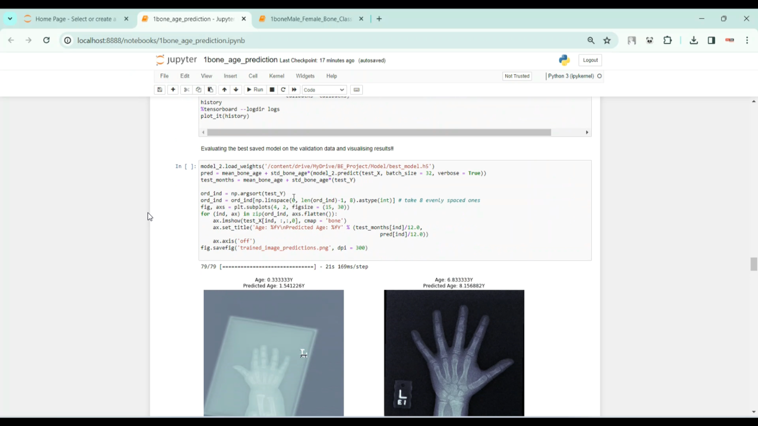Image resolution: width=758 pixels, height=426 pixels.
Task: Open the Chrome extensions puzzle icon
Action: [668, 40]
